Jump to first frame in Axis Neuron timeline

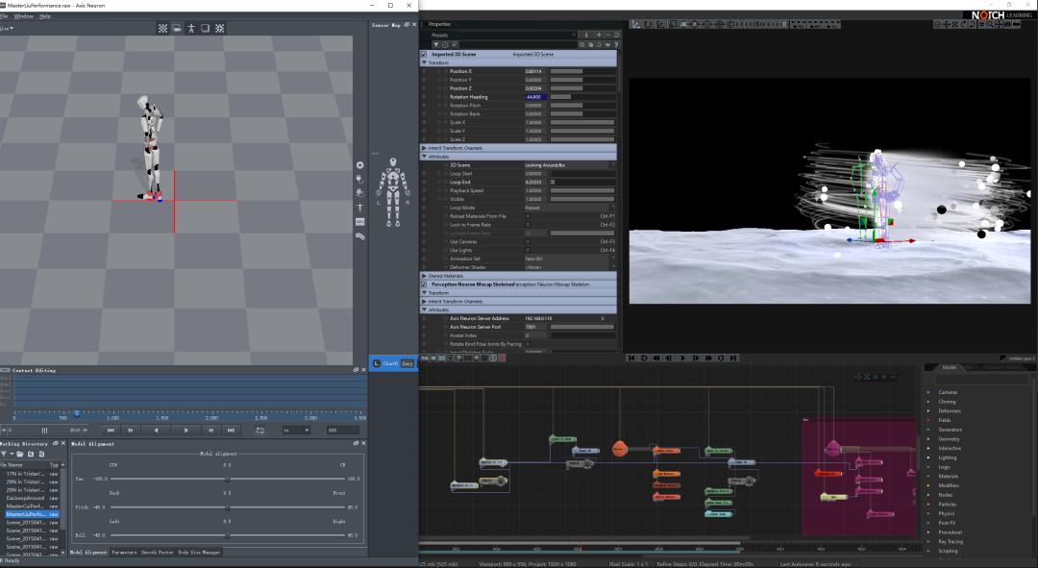[111, 431]
